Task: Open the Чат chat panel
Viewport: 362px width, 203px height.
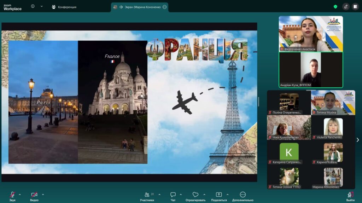Action: pyautogui.click(x=173, y=195)
